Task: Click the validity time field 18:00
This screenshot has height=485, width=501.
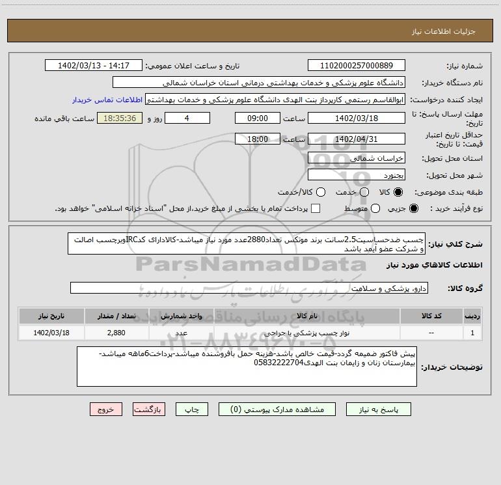Action: (258, 139)
